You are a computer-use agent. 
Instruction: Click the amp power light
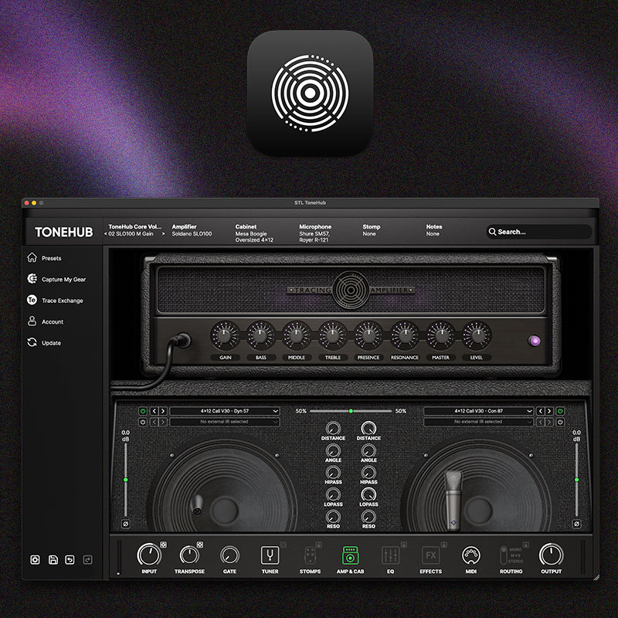coord(535,341)
